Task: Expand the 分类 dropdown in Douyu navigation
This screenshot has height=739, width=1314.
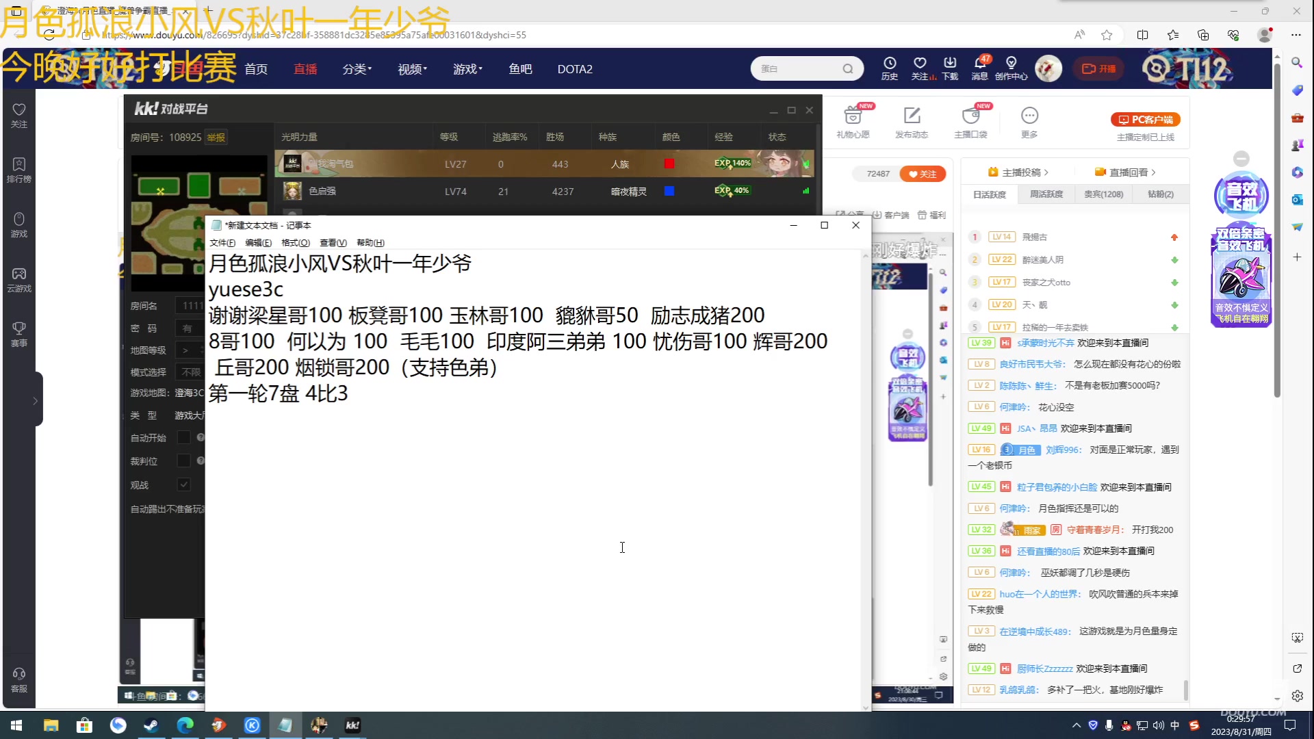Action: 357,69
